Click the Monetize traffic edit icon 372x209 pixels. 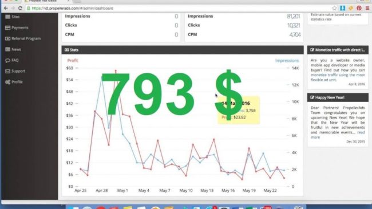[312, 50]
